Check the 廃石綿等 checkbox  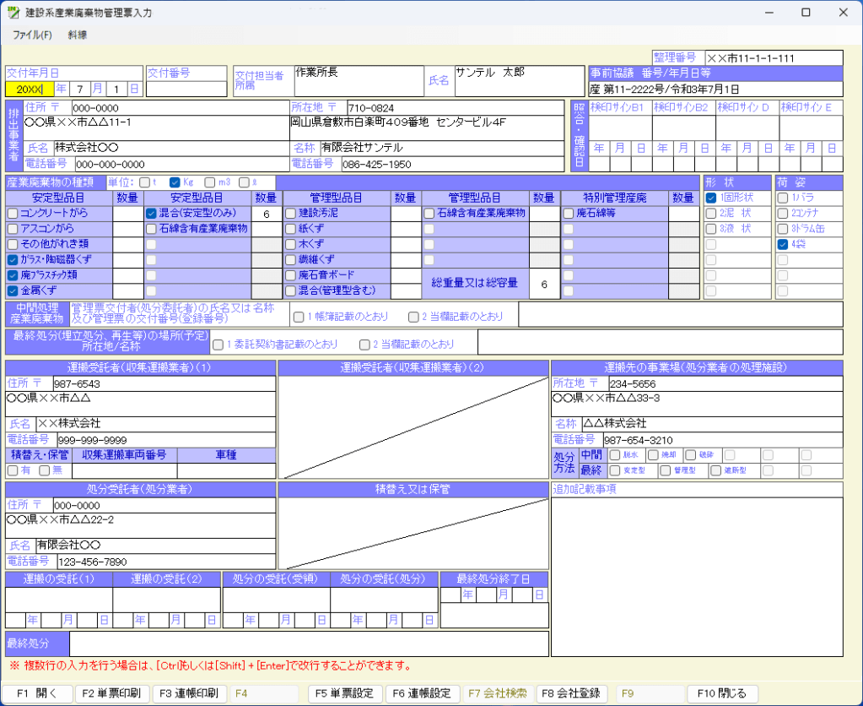click(569, 214)
